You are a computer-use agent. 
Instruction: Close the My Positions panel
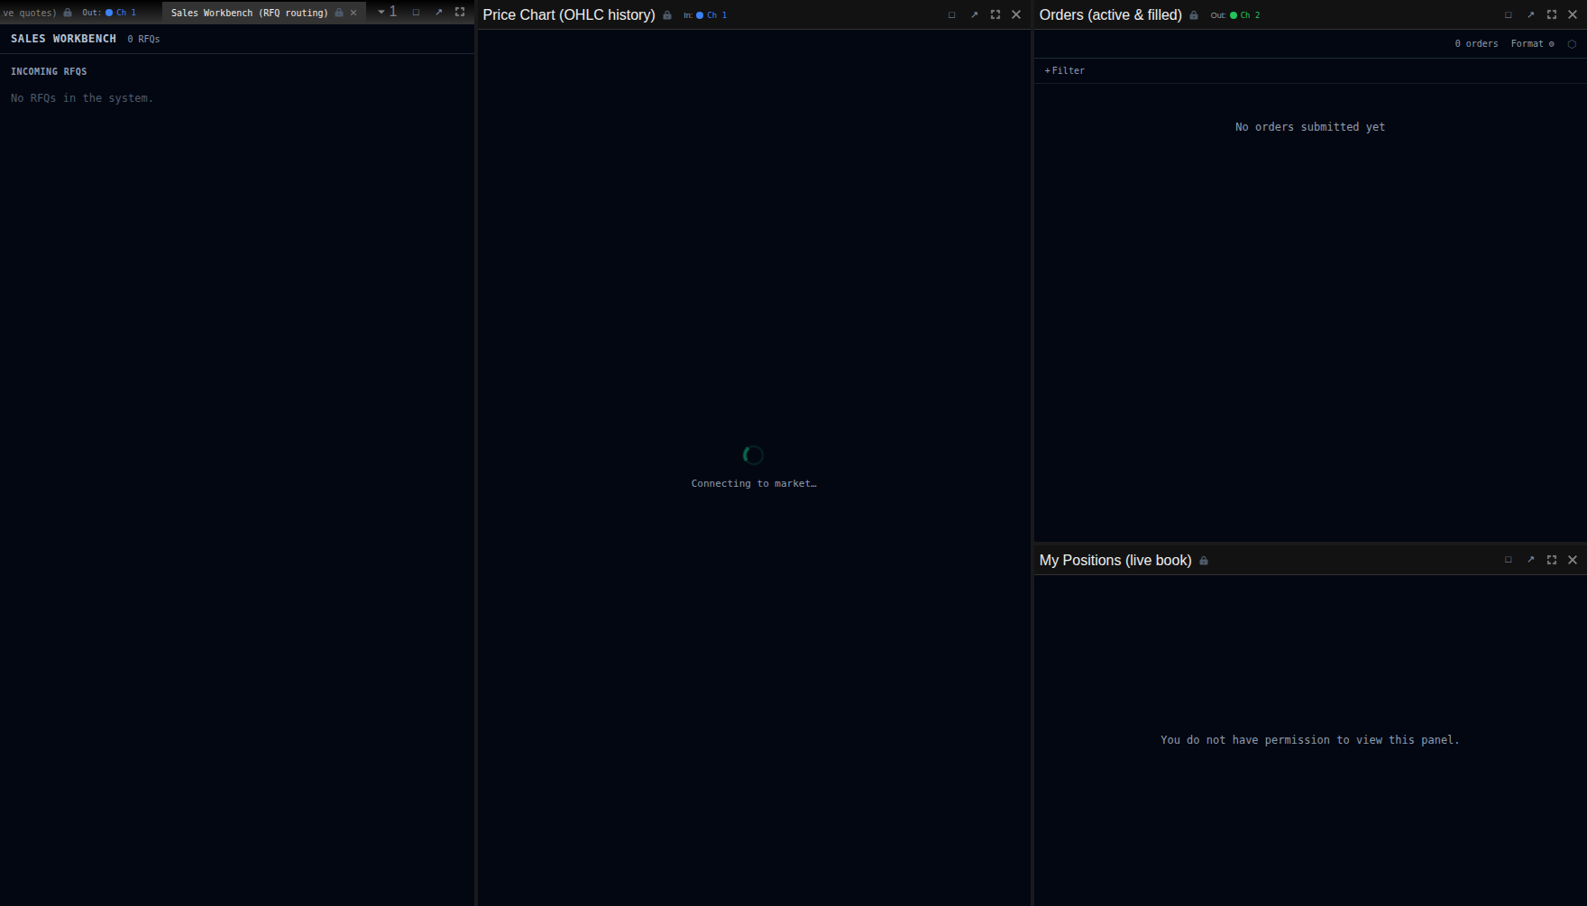pyautogui.click(x=1573, y=560)
